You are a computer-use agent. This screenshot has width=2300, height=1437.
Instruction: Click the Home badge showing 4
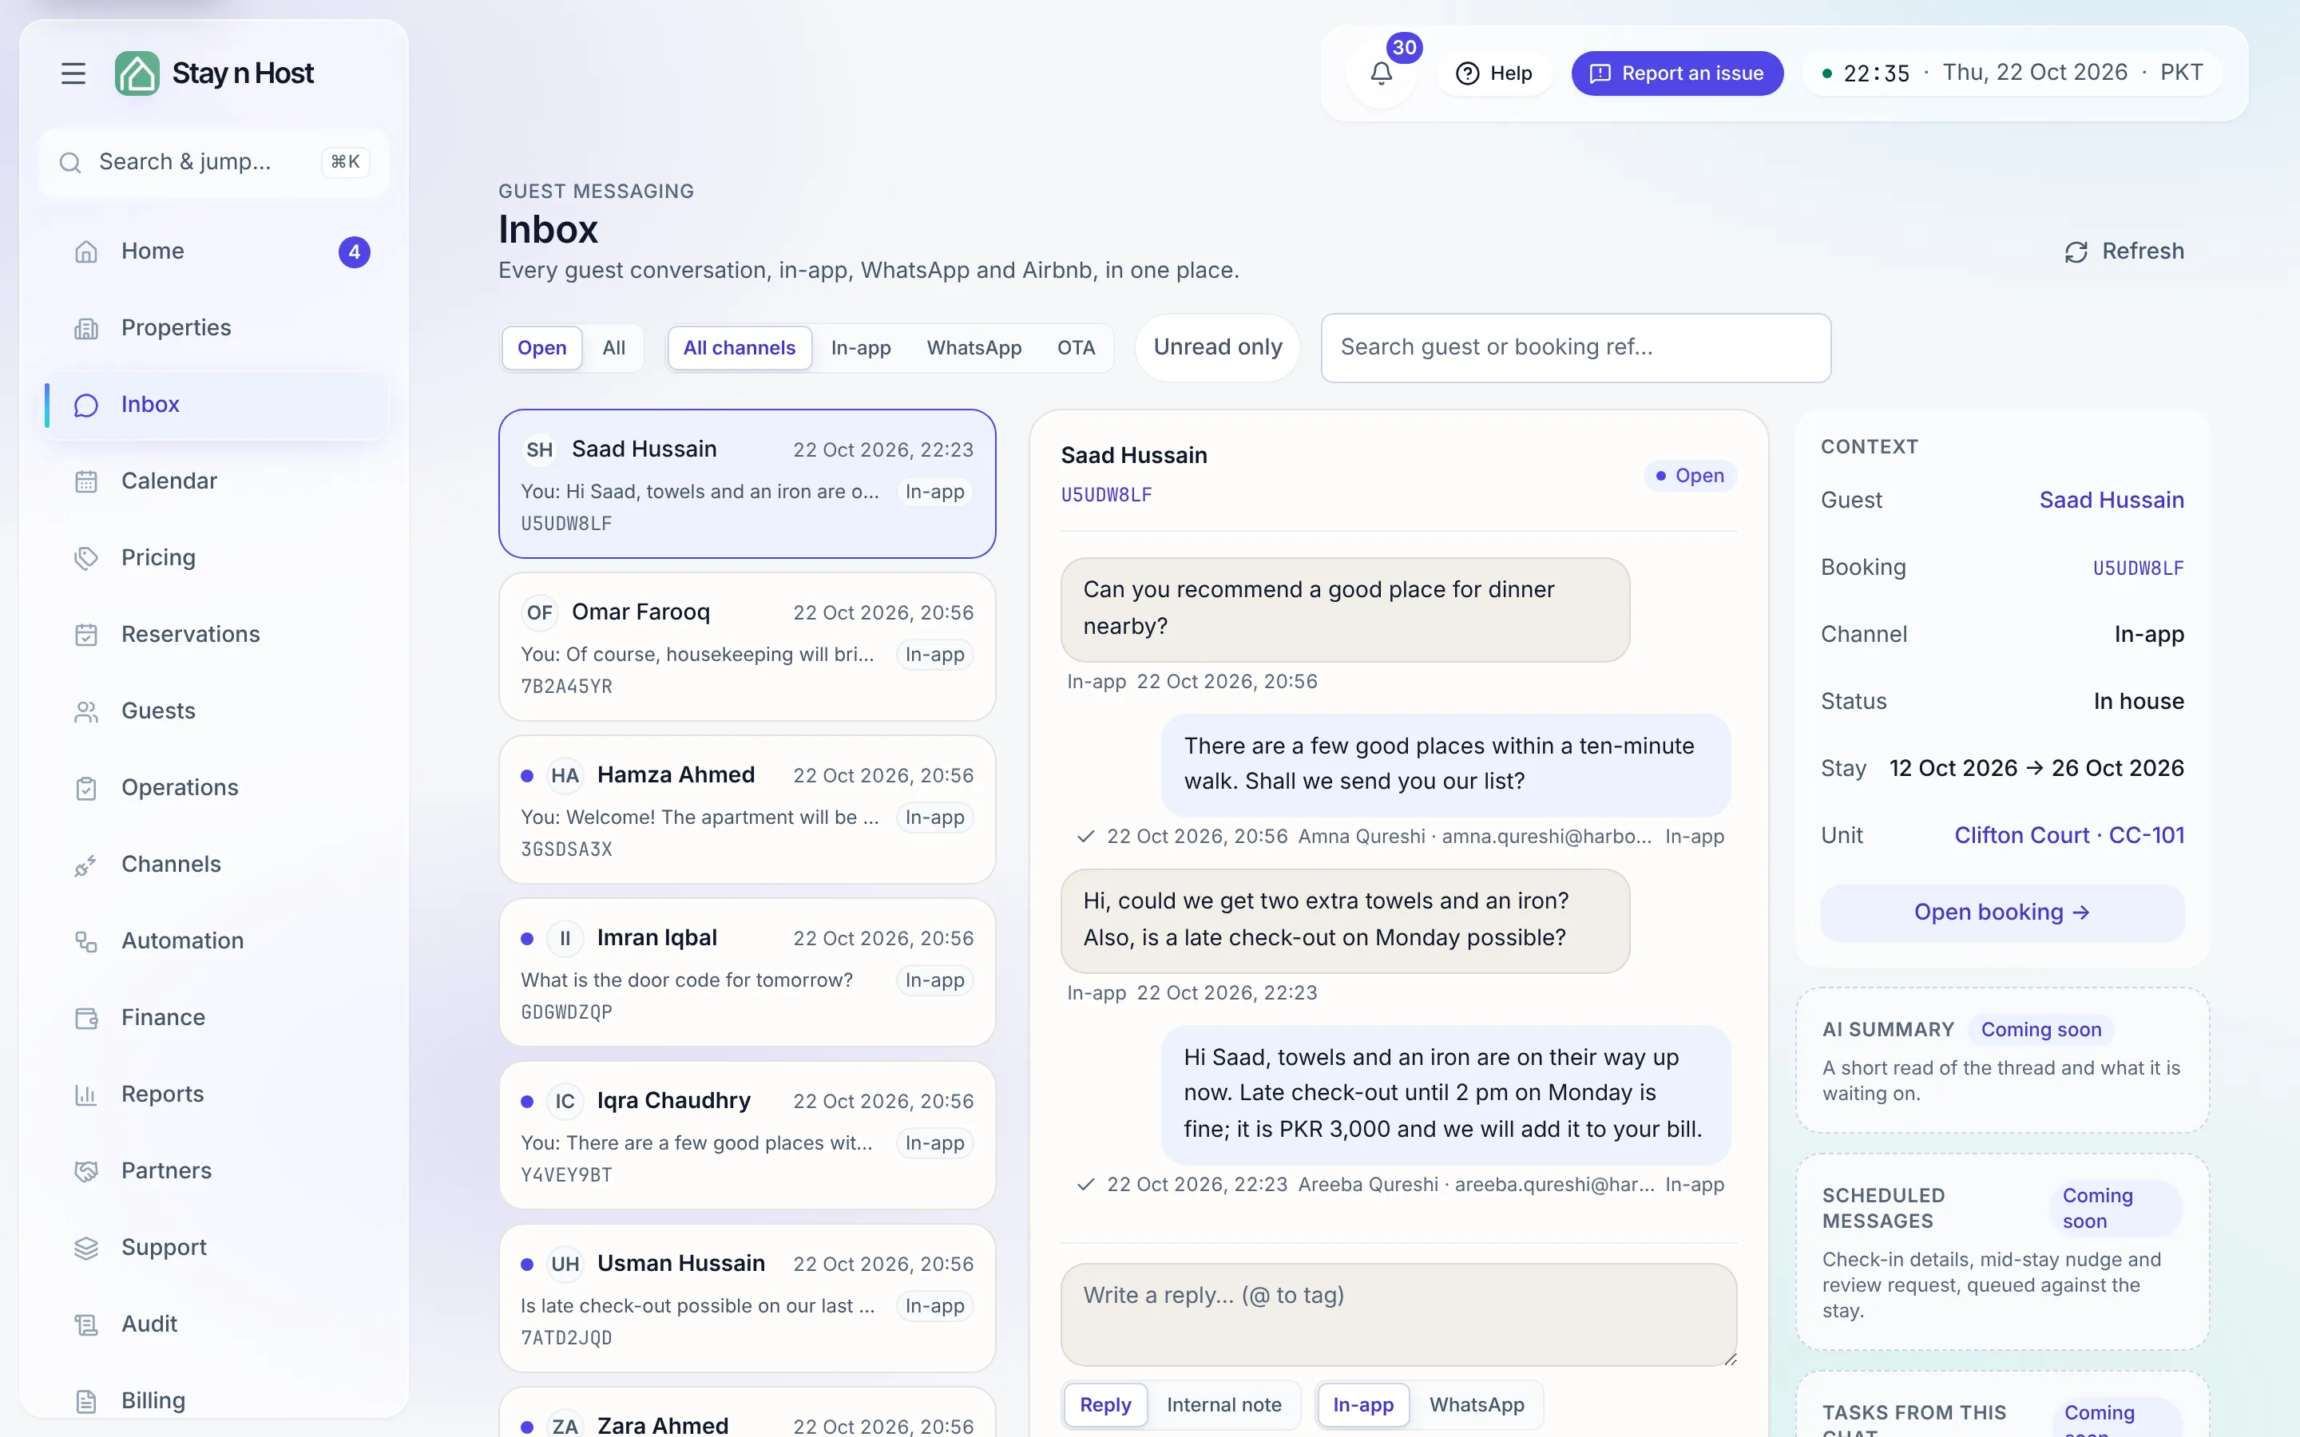354,251
